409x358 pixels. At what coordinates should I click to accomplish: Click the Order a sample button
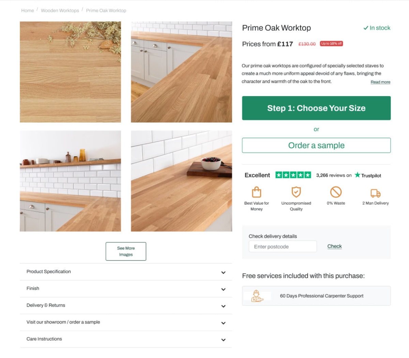point(316,145)
